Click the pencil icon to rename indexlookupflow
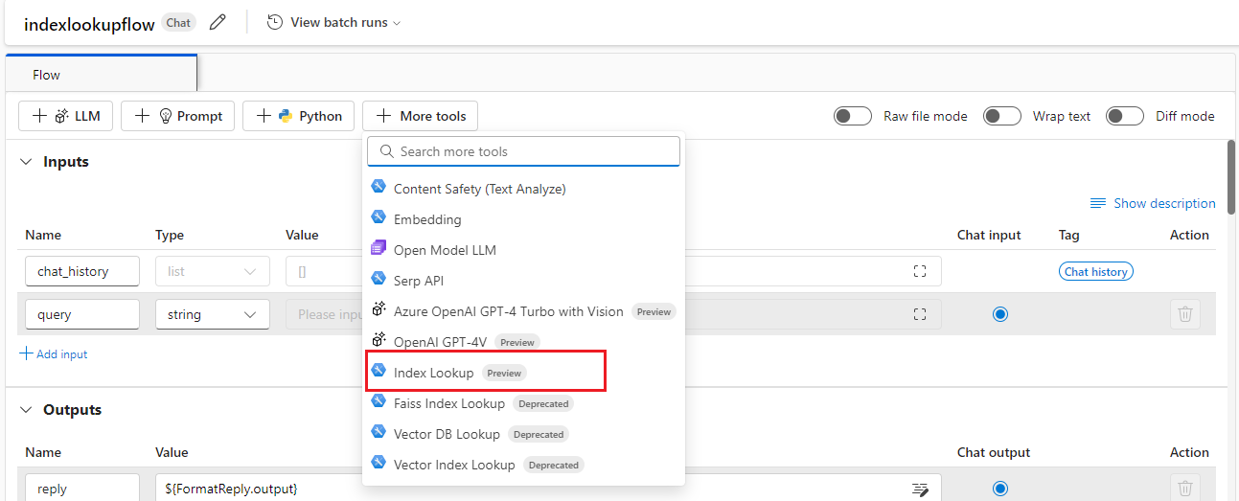The width and height of the screenshot is (1239, 501). [218, 22]
